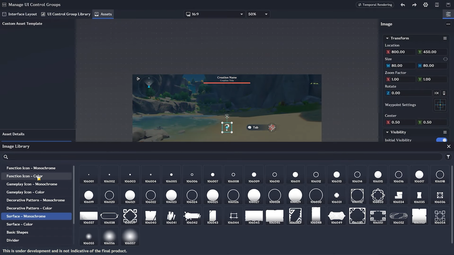Image resolution: width=454 pixels, height=255 pixels.
Task: Click the Center Y value field
Action: pyautogui.click(x=432, y=122)
